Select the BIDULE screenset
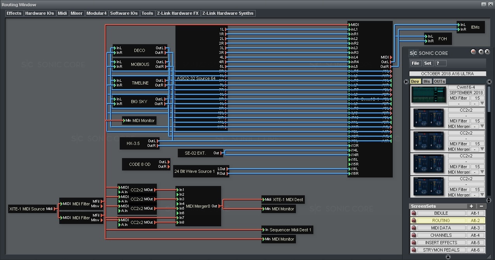This screenshot has height=260, width=495. coord(441,213)
